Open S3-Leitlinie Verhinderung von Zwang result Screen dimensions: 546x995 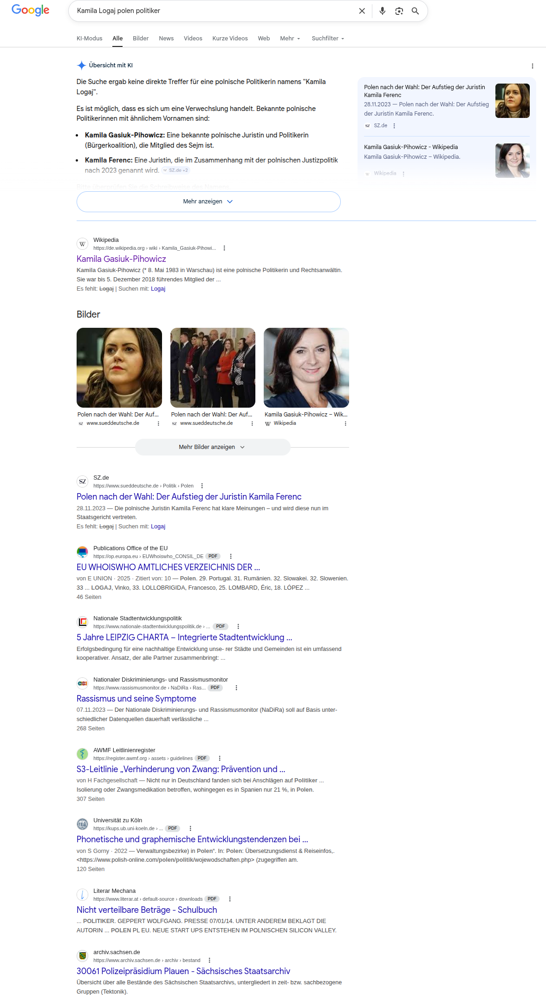(x=181, y=769)
